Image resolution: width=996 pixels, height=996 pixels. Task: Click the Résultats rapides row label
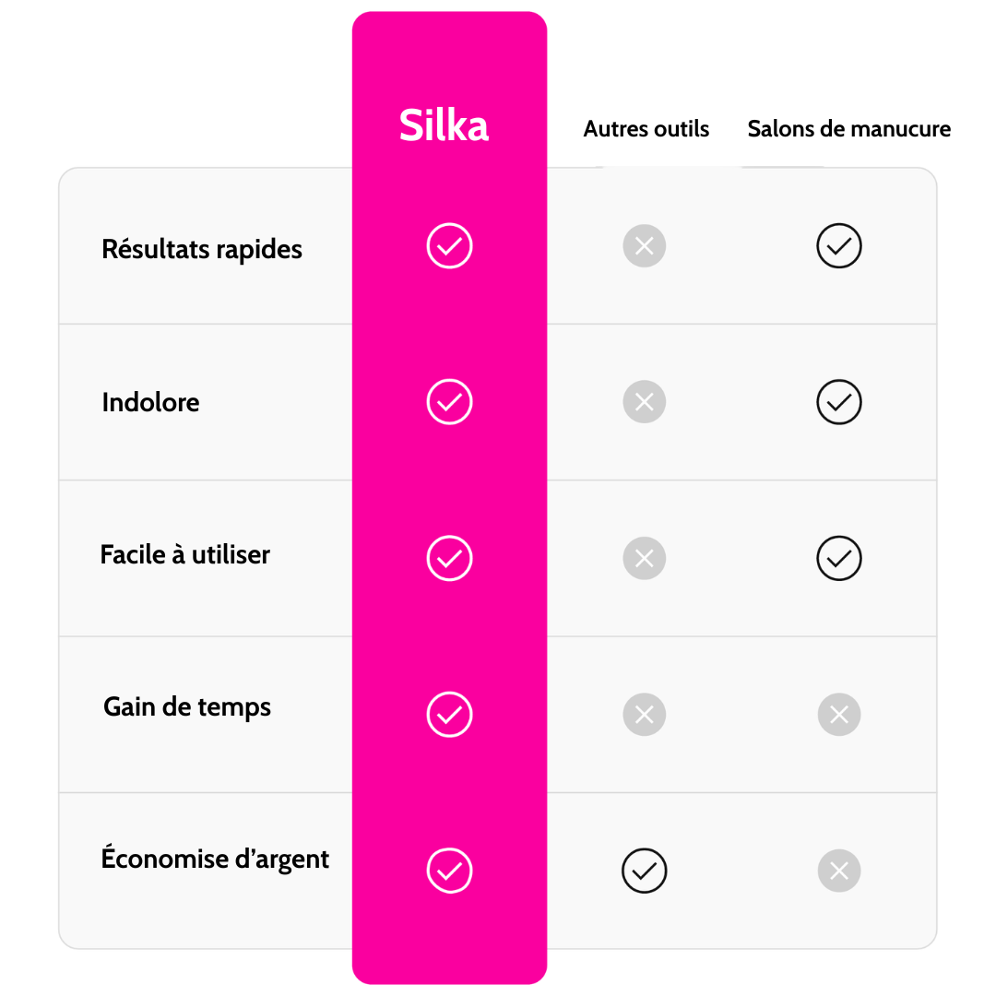pos(202,249)
